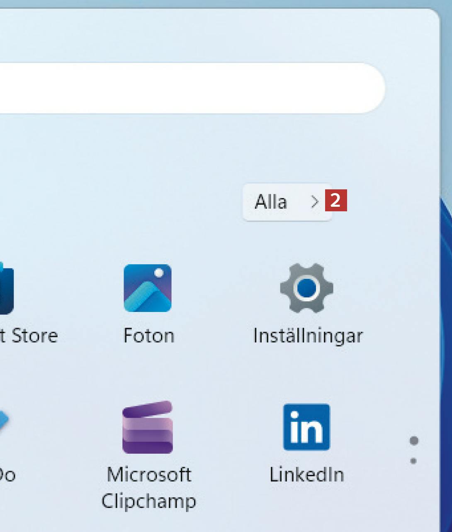Click the Inställningar text label
The width and height of the screenshot is (452, 532).
(x=308, y=336)
